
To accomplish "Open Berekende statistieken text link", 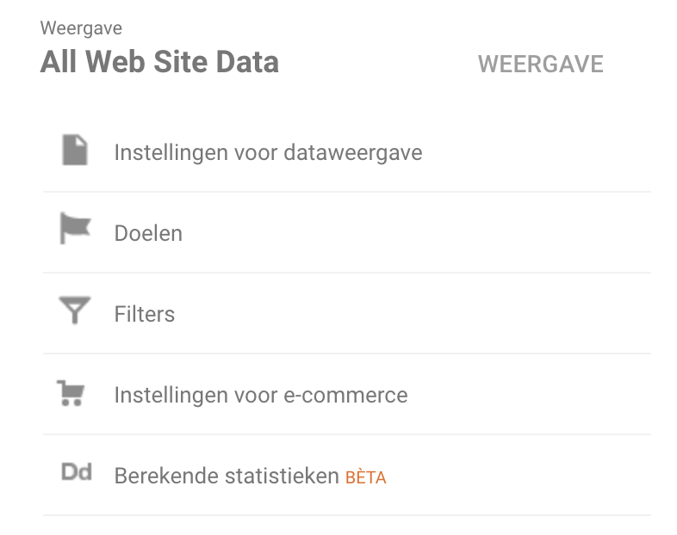I will (x=227, y=476).
